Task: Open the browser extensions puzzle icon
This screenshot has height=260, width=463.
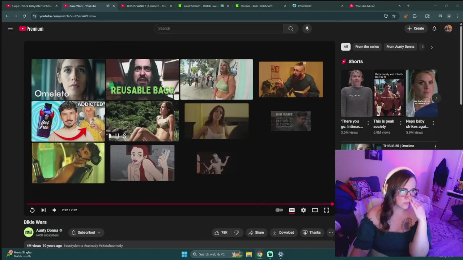Action: 415,16
